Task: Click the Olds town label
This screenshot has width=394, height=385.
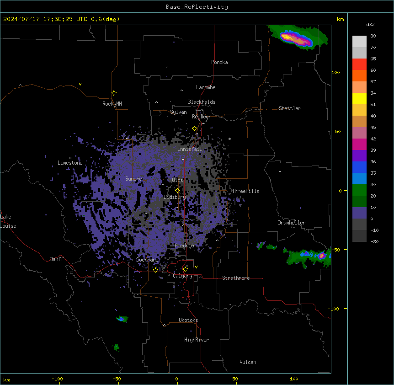Action: [177, 180]
